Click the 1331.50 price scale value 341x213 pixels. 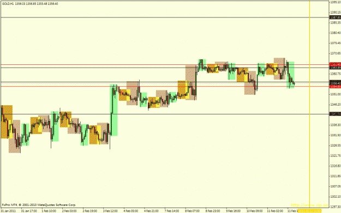coord(336,135)
